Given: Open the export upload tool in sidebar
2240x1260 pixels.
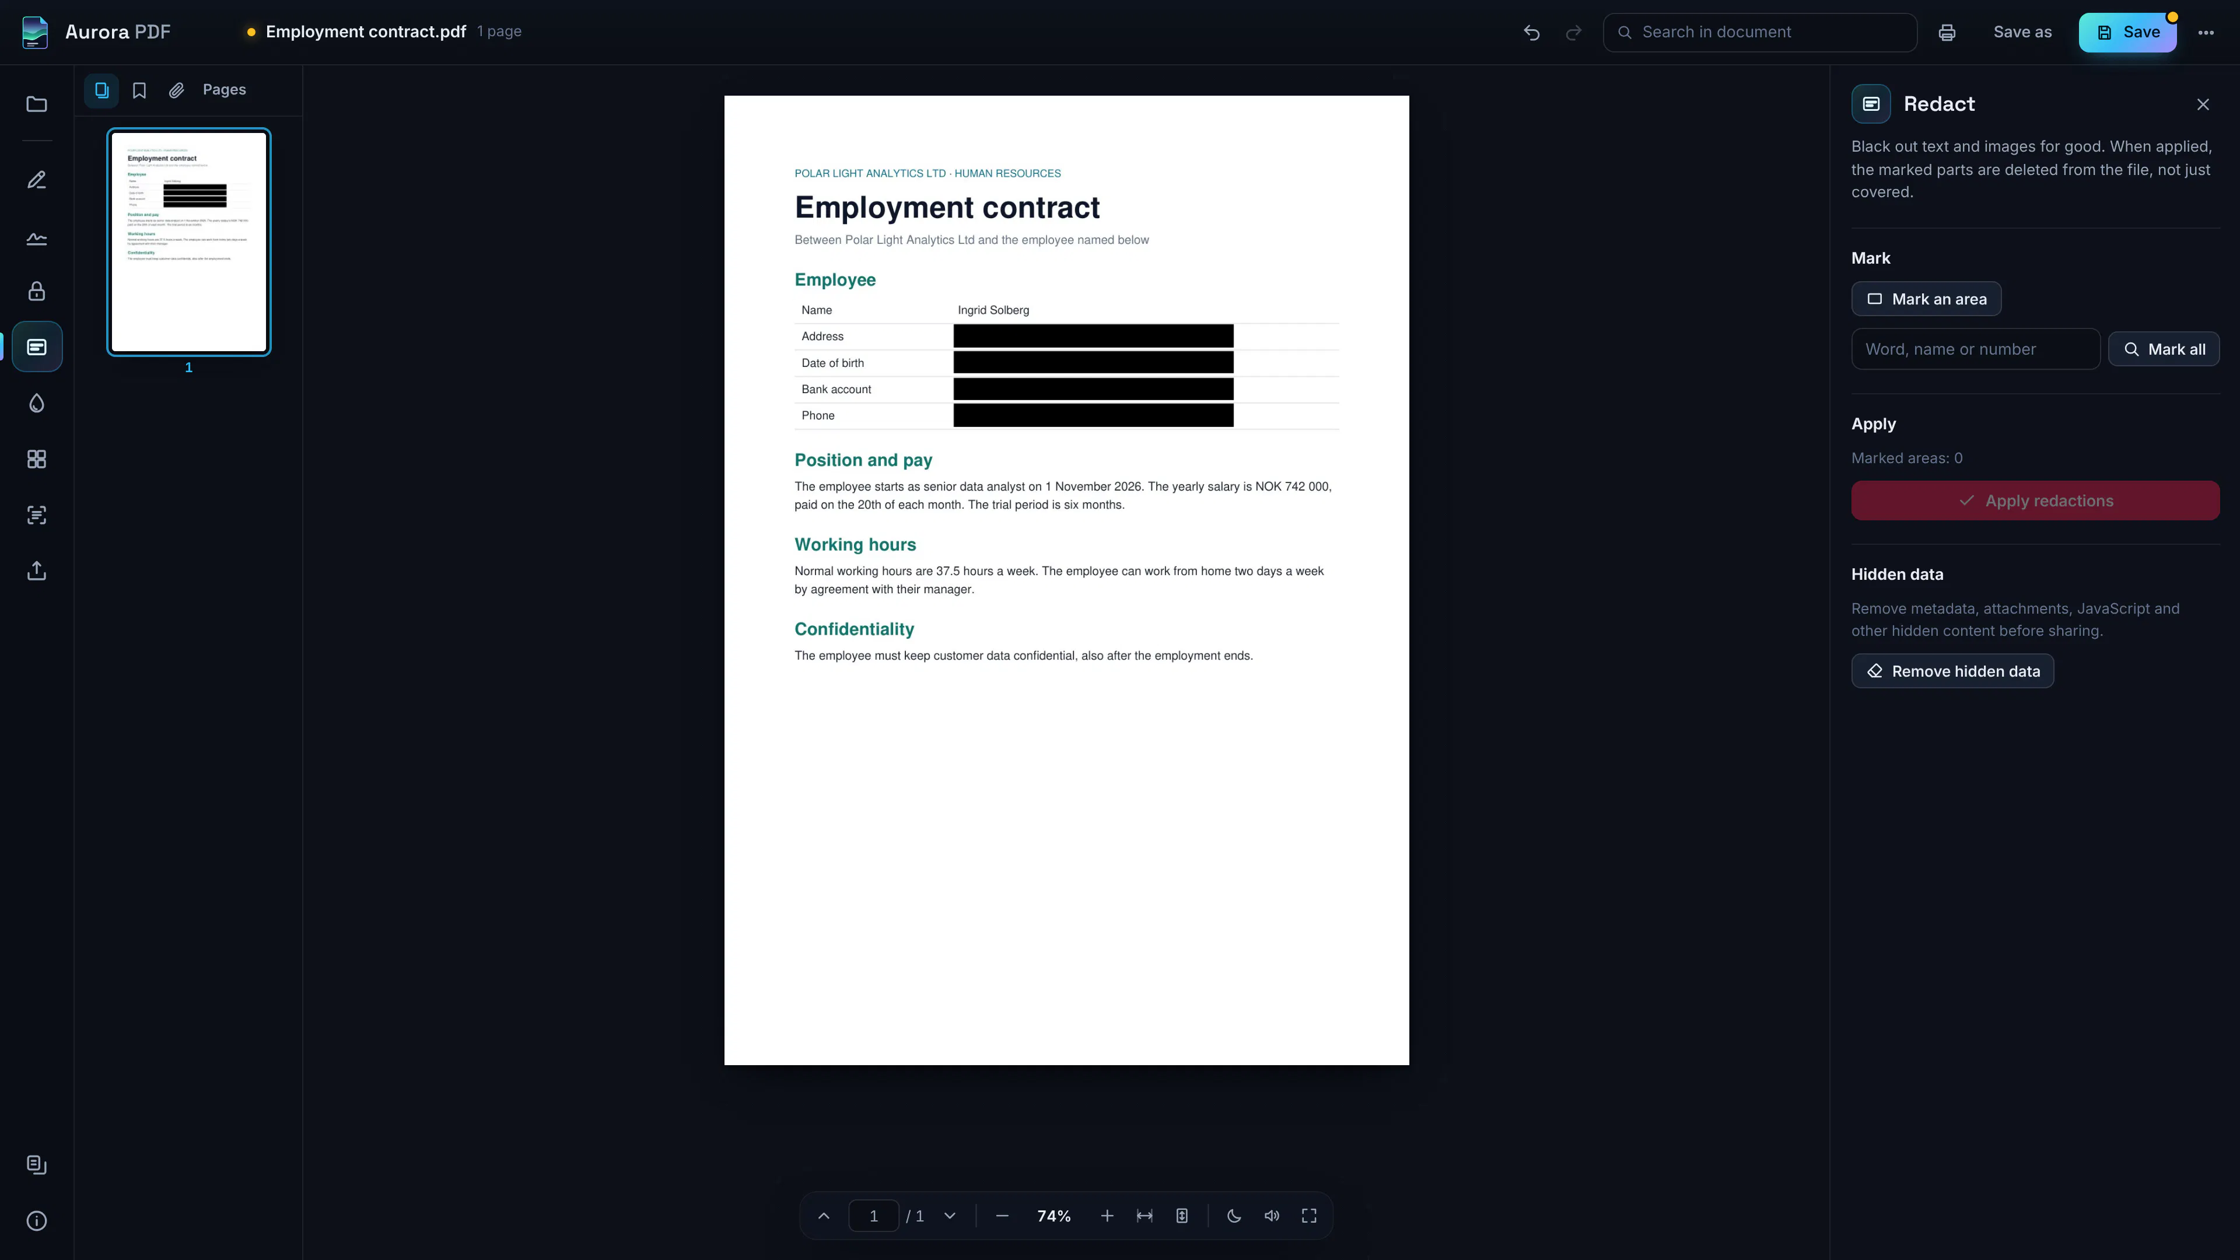Looking at the screenshot, I should tap(37, 570).
